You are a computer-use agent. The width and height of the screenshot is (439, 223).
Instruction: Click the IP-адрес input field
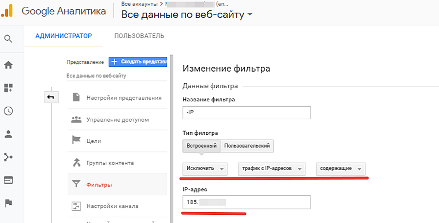tap(246, 202)
